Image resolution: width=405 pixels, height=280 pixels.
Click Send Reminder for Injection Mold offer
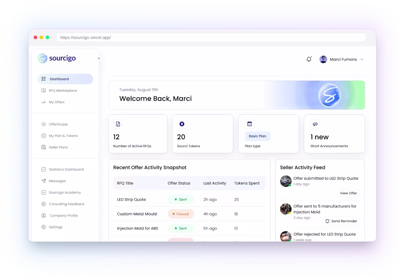tap(341, 221)
